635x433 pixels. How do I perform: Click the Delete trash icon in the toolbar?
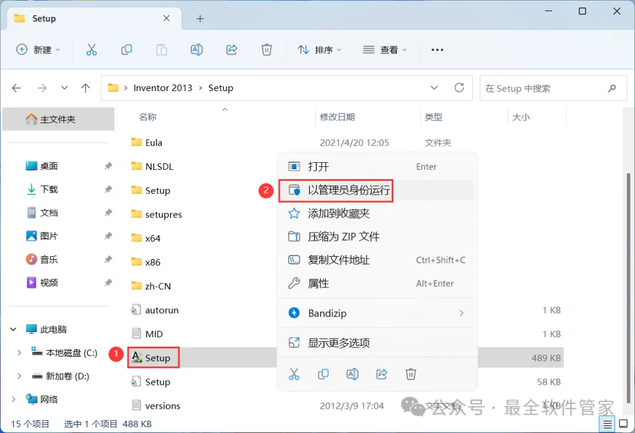(x=266, y=50)
